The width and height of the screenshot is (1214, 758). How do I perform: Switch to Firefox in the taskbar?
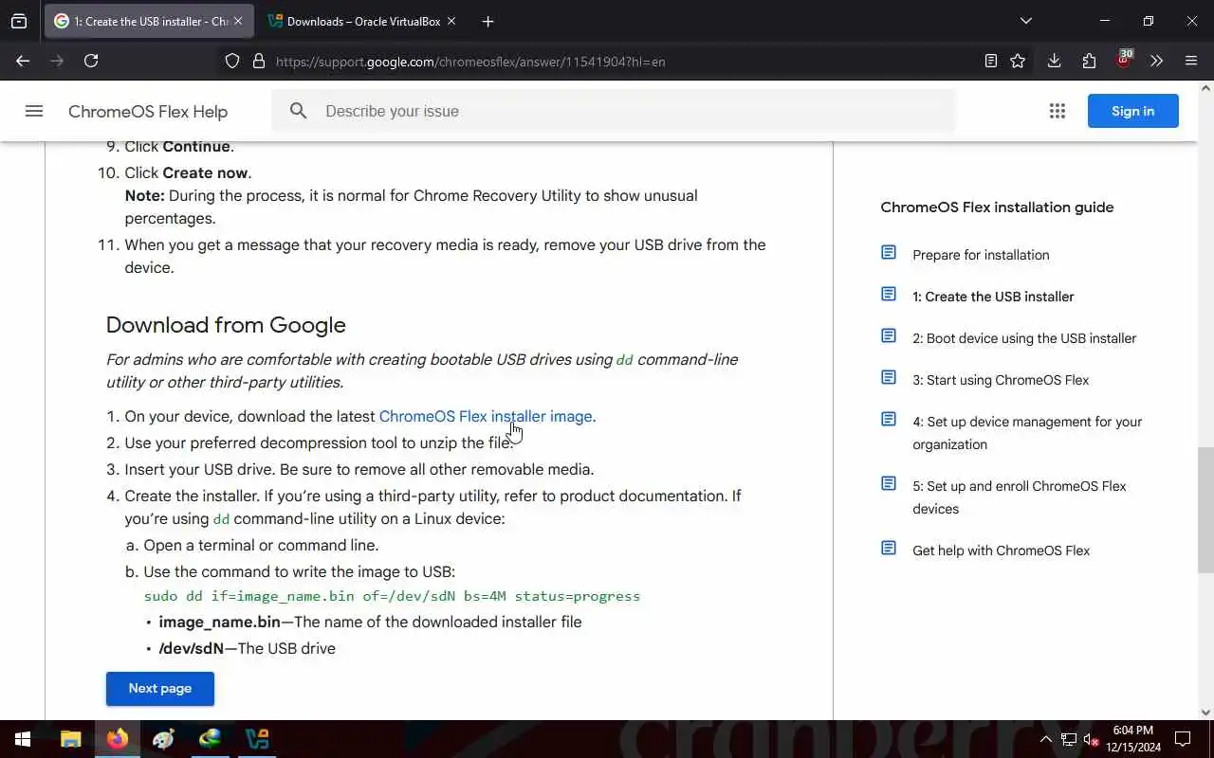tap(118, 739)
